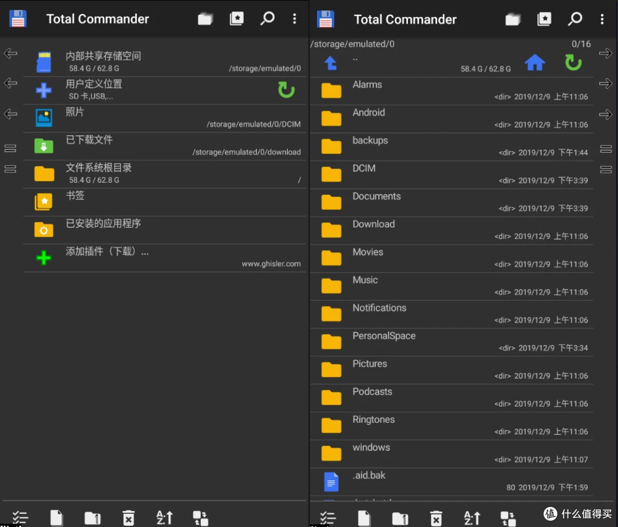Viewport: 618px width, 527px height.
Task: Open the windows folder
Action: [451, 455]
